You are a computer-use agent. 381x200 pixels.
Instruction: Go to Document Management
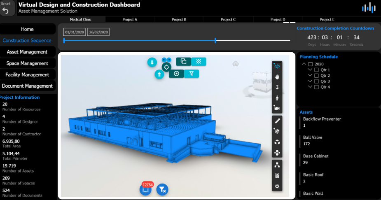coord(27,86)
